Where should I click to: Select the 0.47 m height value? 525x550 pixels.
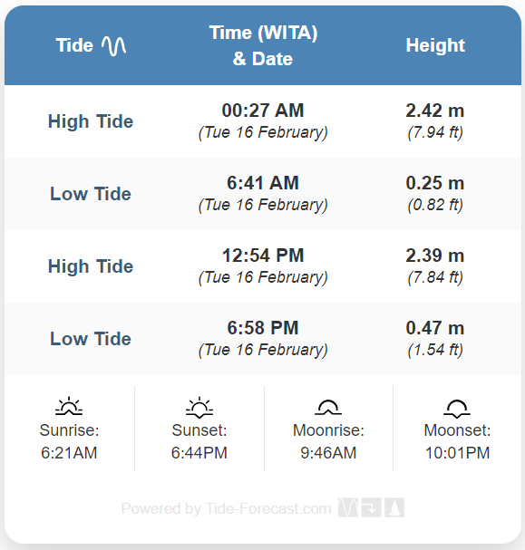[435, 328]
